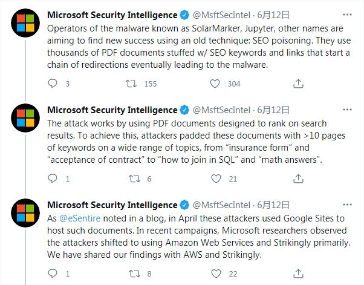Reply to the SolarMarker SEO poisoning tweet

[52, 84]
